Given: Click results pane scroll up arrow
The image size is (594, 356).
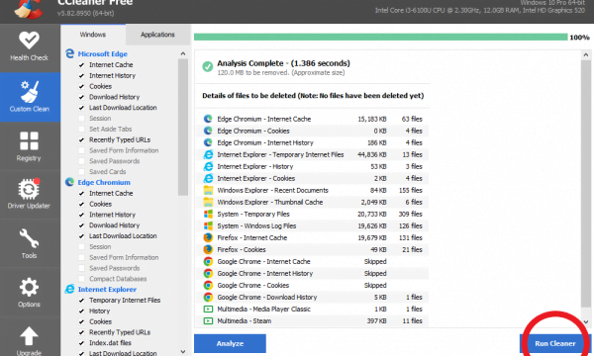Looking at the screenshot, I should point(586,54).
